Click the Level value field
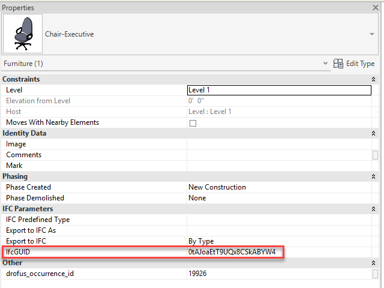This screenshot has width=384, height=288. point(279,90)
